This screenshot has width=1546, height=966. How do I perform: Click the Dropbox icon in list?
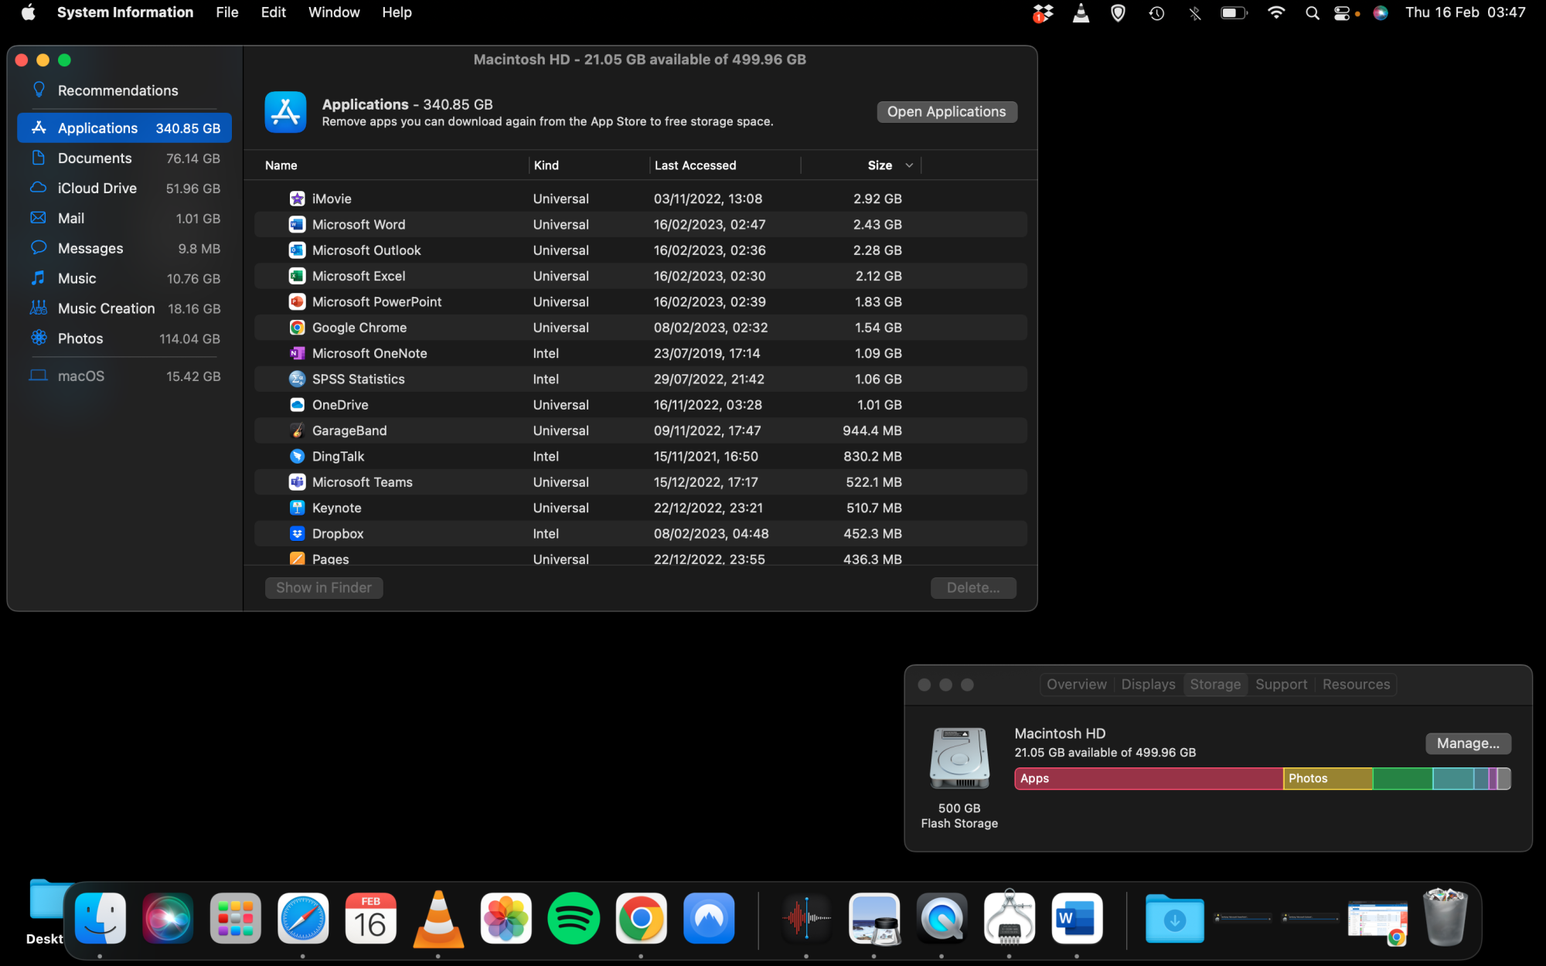(297, 533)
